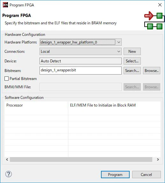This screenshot has width=165, height=183.
Task: Click the scroll left arrow in Software Configuration
Action: click(7, 159)
